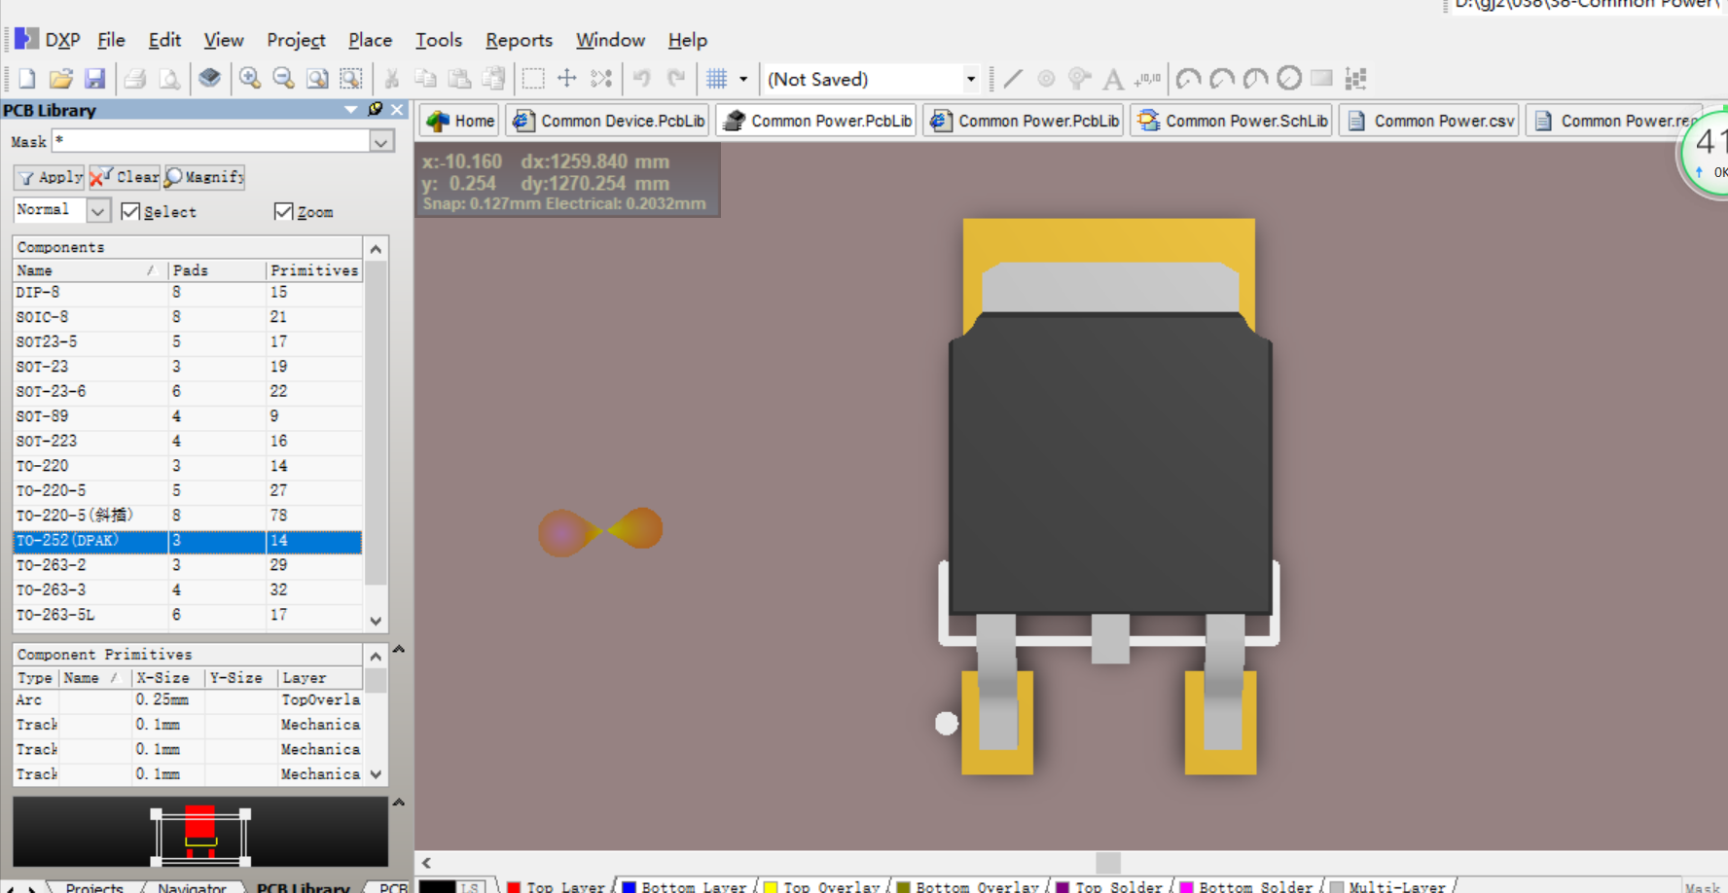This screenshot has height=893, width=1728.
Task: Open the PCB Library panel menu arrow
Action: (x=351, y=110)
